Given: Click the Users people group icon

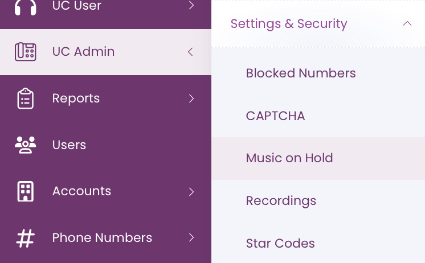Looking at the screenshot, I should click(x=26, y=145).
